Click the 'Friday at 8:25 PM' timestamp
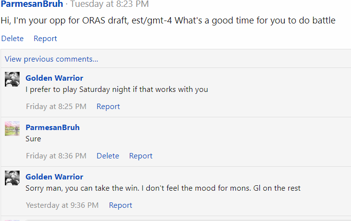The height and width of the screenshot is (221, 351). tap(56, 106)
